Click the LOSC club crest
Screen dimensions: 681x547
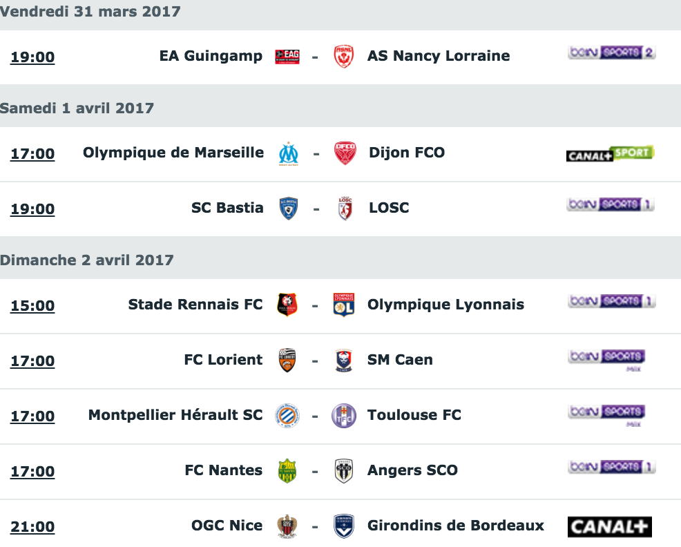point(345,209)
